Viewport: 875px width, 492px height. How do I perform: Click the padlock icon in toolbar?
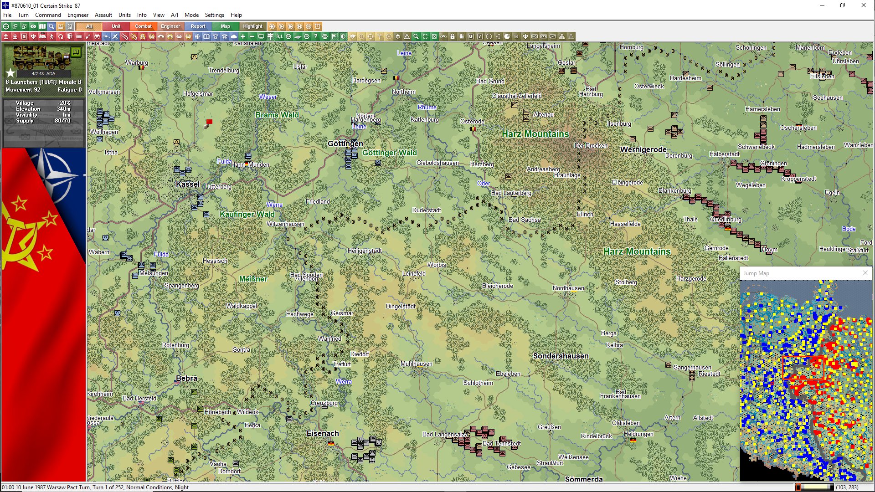[x=453, y=36]
